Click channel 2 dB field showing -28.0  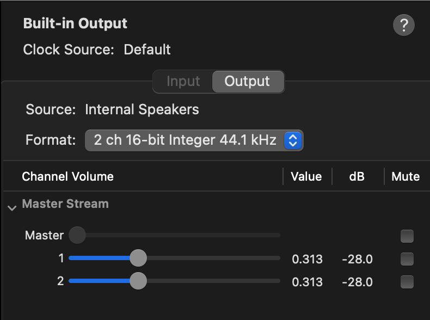click(357, 282)
